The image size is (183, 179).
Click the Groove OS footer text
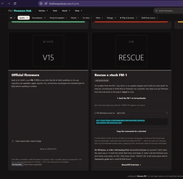142,176
